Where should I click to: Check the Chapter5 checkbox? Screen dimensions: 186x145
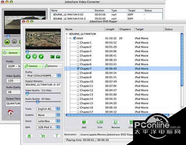click(78, 60)
